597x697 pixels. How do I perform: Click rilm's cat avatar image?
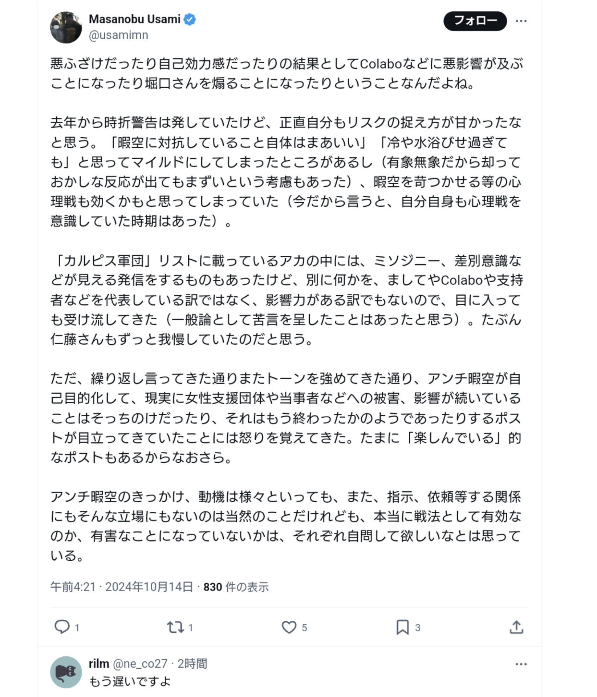click(x=66, y=672)
